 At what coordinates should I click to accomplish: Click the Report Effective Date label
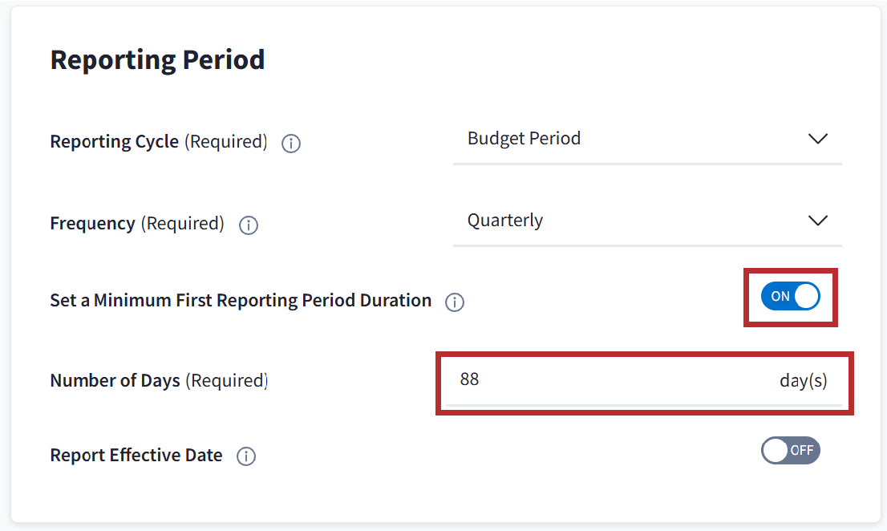(x=136, y=456)
